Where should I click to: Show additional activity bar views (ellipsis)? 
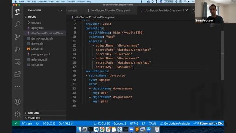[17, 86]
